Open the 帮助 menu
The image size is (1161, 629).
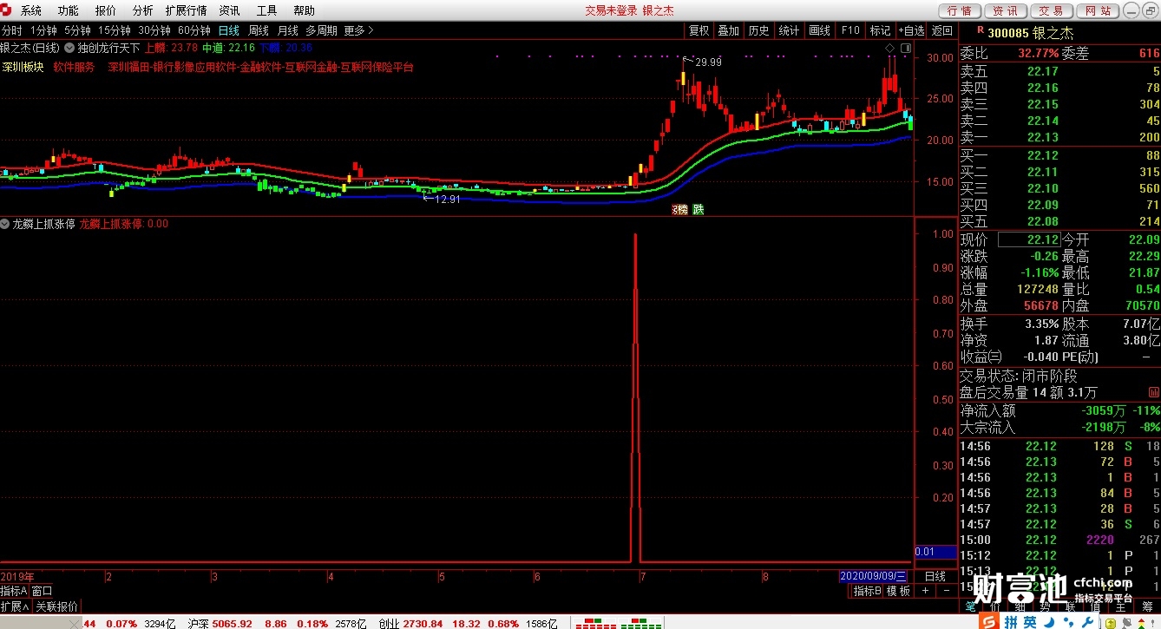pyautogui.click(x=304, y=10)
